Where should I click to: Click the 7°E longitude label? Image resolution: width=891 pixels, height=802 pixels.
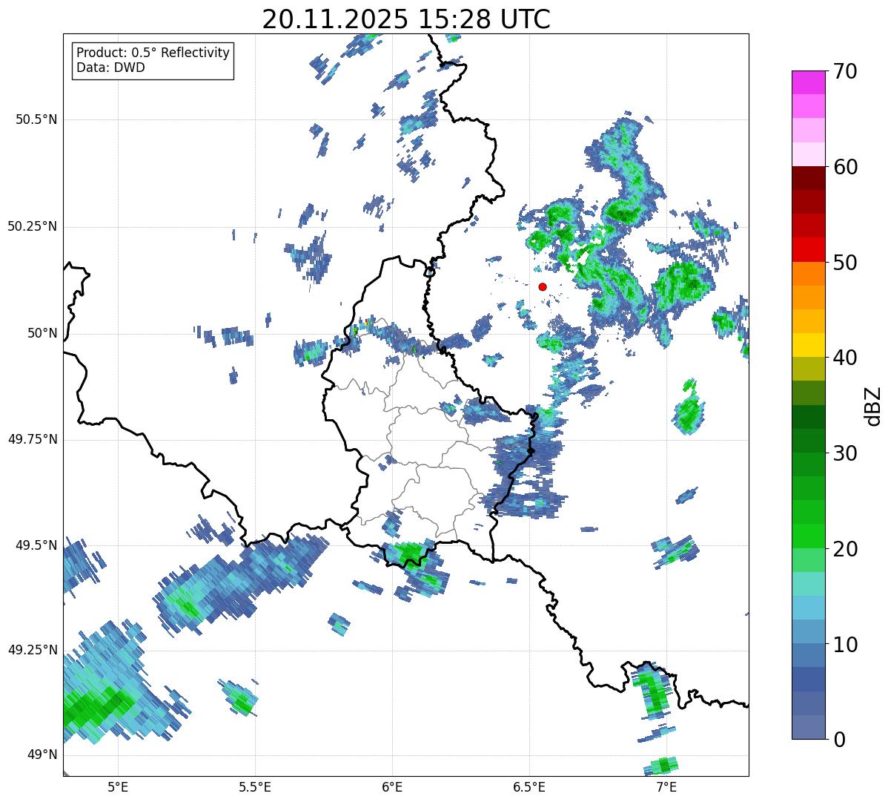click(x=666, y=787)
